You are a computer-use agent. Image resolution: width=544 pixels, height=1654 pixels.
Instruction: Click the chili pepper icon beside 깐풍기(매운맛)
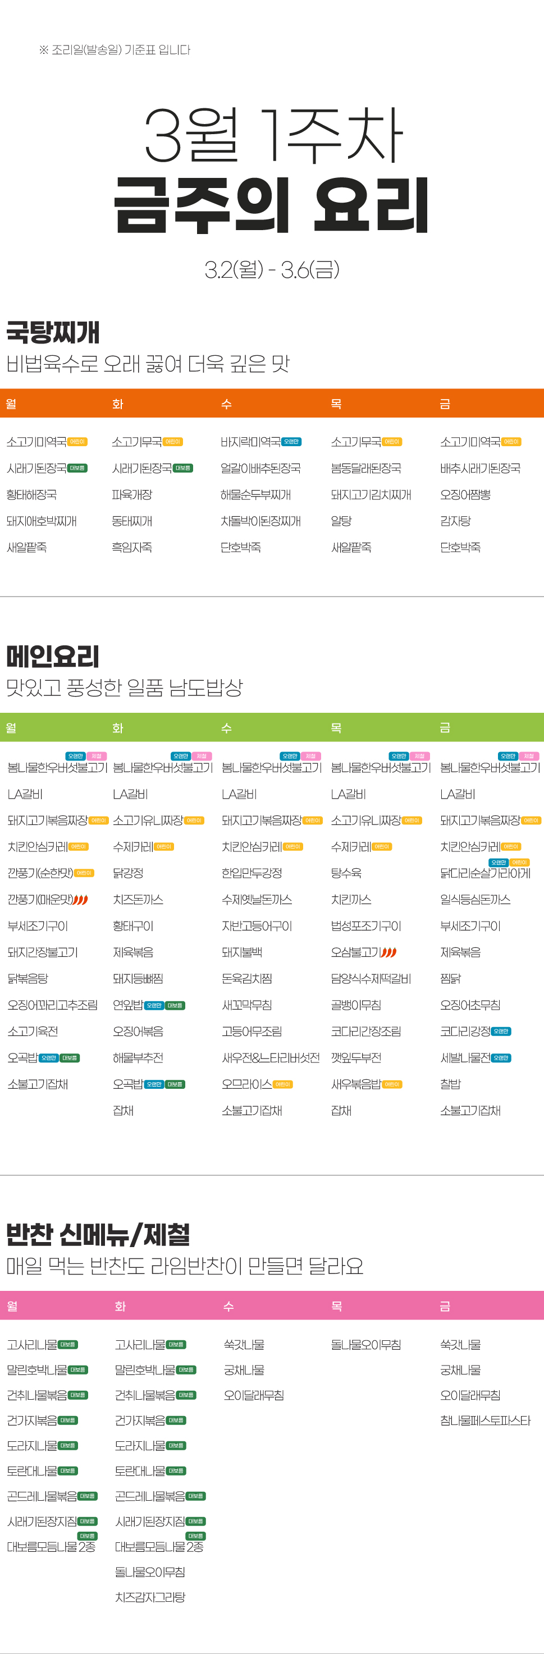[80, 900]
